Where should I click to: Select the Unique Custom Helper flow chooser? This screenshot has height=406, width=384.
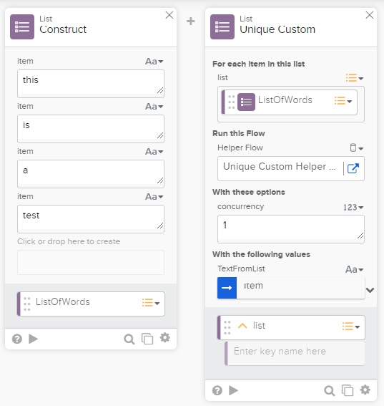[280, 168]
